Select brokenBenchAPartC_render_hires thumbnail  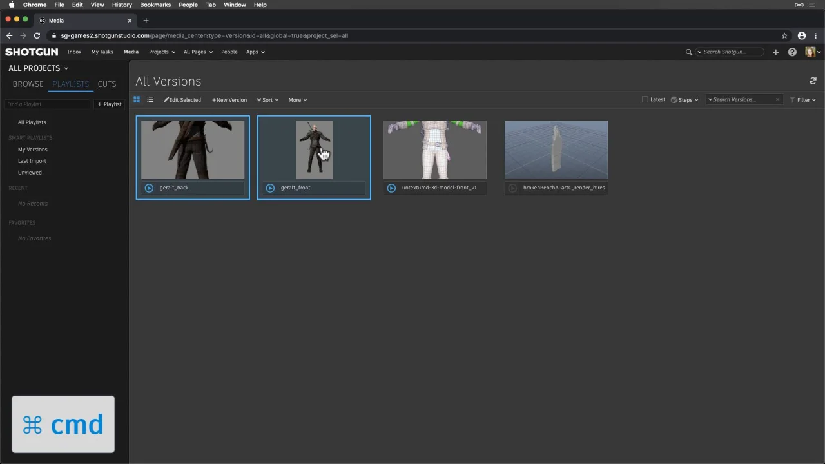556,150
